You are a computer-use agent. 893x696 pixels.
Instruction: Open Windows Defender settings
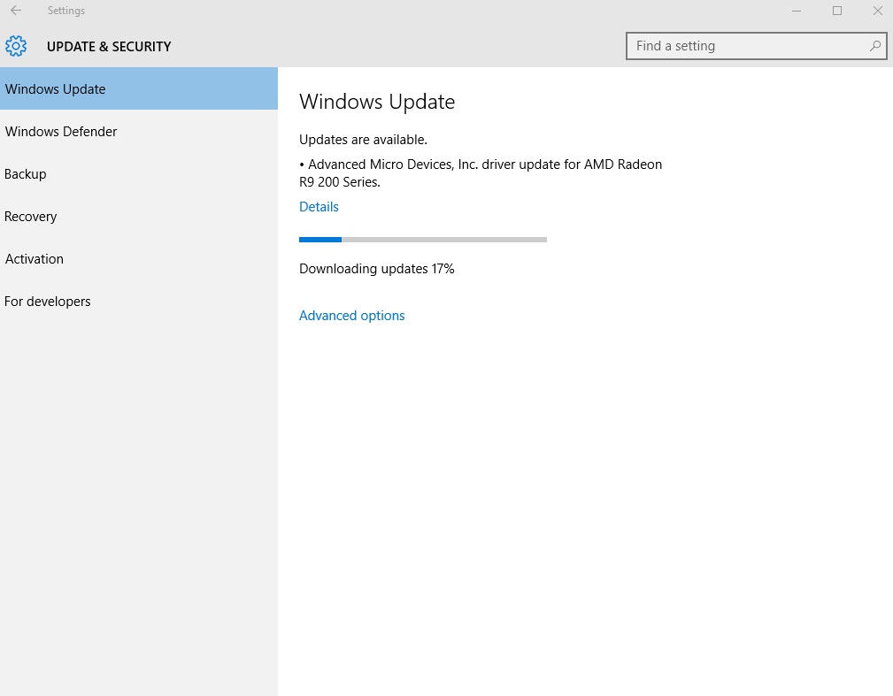click(60, 131)
